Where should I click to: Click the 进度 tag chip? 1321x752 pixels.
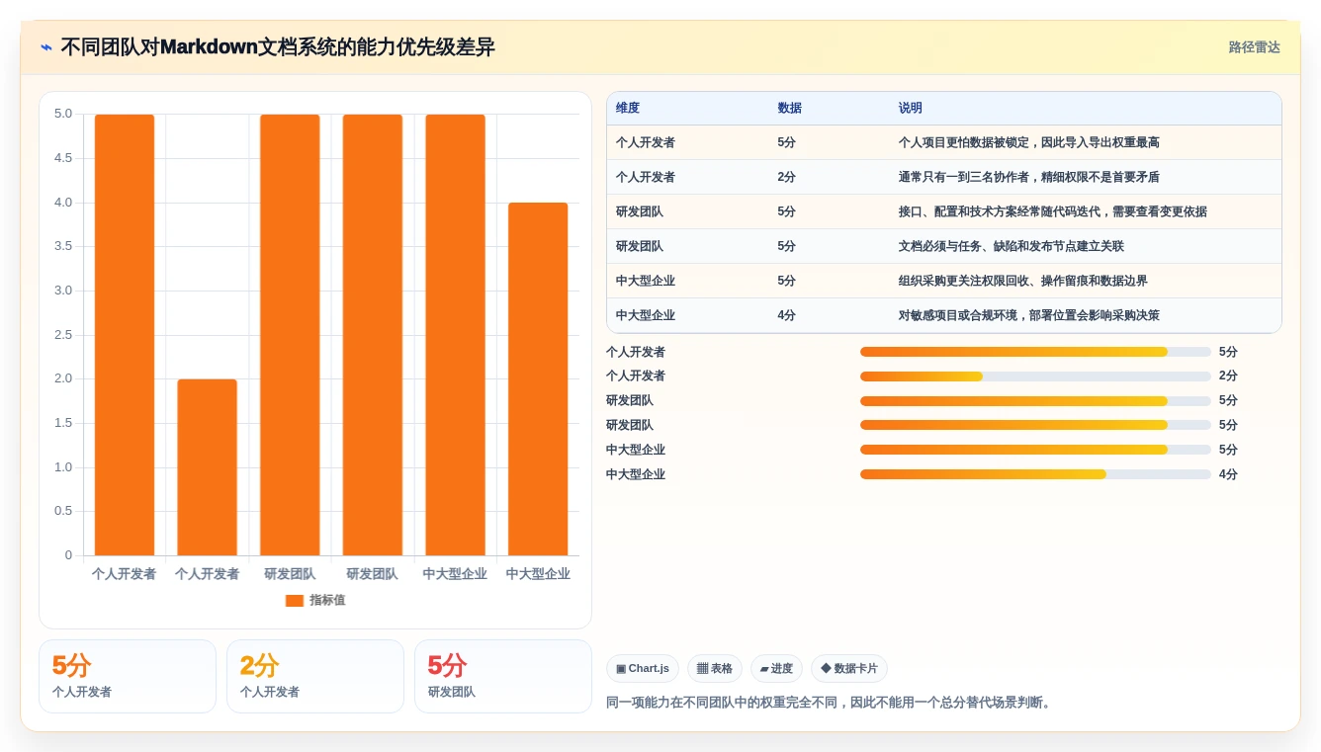[776, 669]
